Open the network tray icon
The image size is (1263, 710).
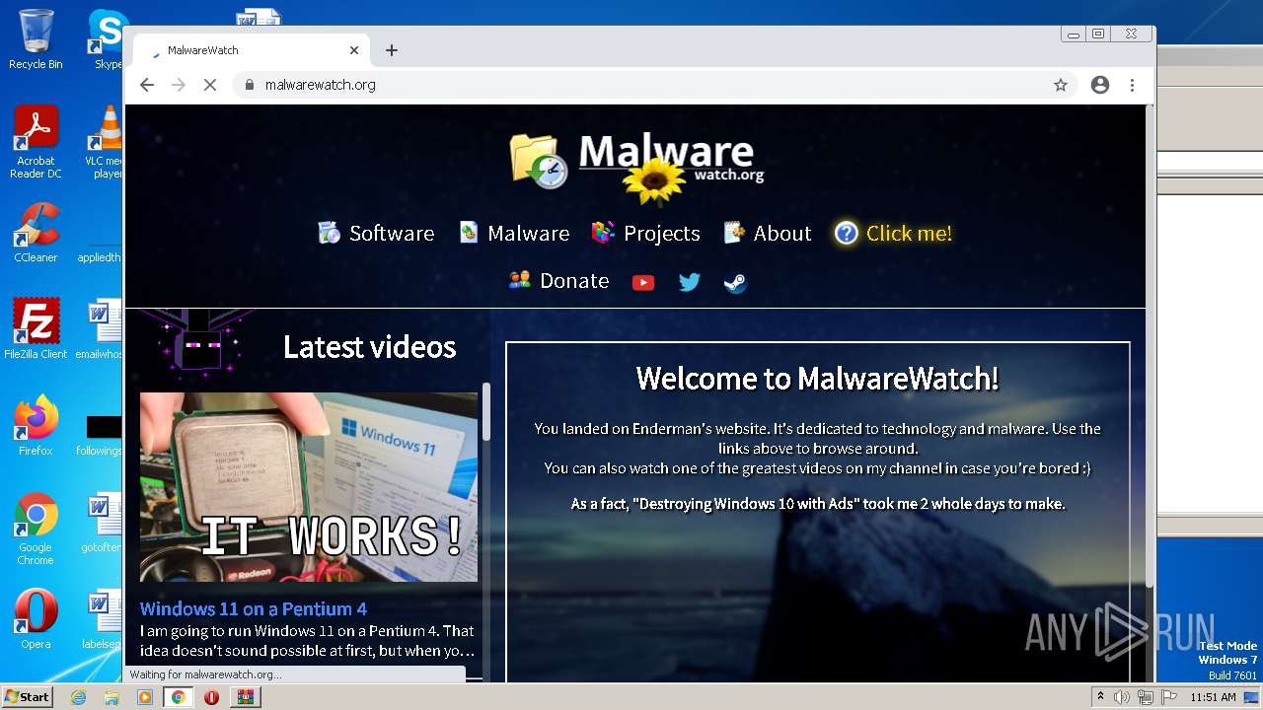(x=1146, y=697)
